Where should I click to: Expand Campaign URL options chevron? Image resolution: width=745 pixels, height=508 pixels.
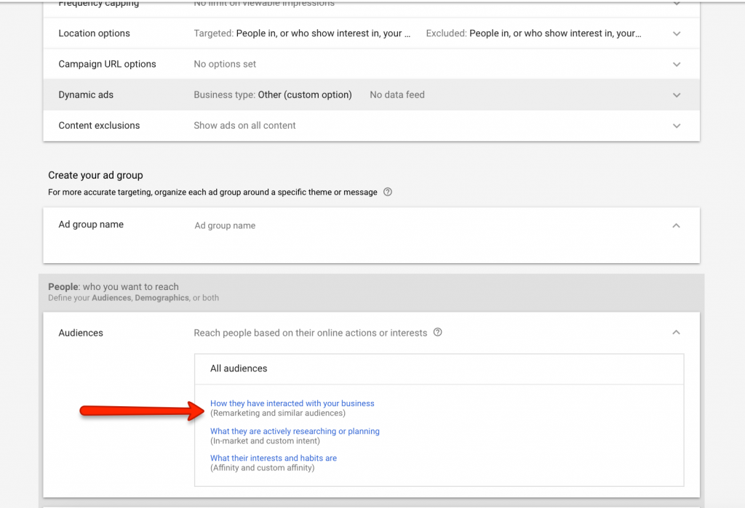click(677, 65)
